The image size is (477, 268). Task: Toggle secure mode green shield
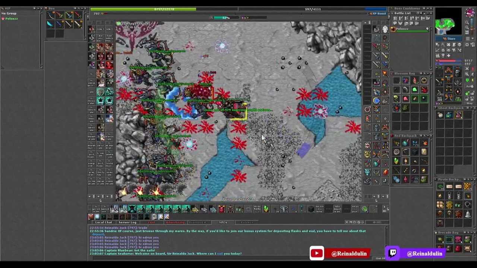(x=467, y=80)
